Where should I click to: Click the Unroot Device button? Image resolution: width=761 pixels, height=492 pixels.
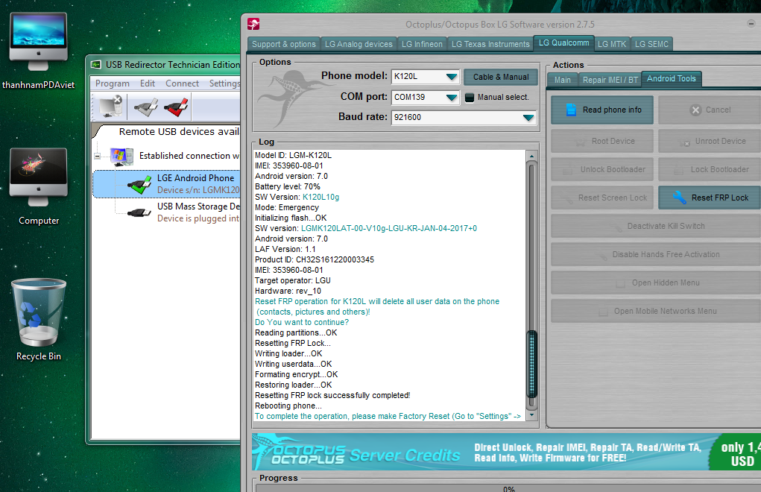(x=710, y=141)
